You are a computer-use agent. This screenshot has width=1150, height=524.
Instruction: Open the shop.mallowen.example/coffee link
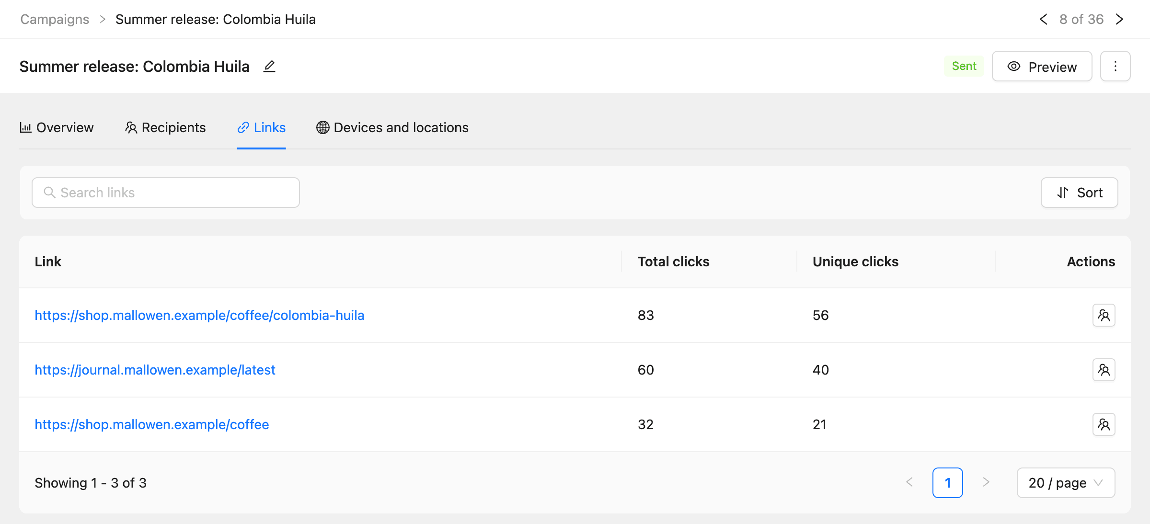point(151,424)
